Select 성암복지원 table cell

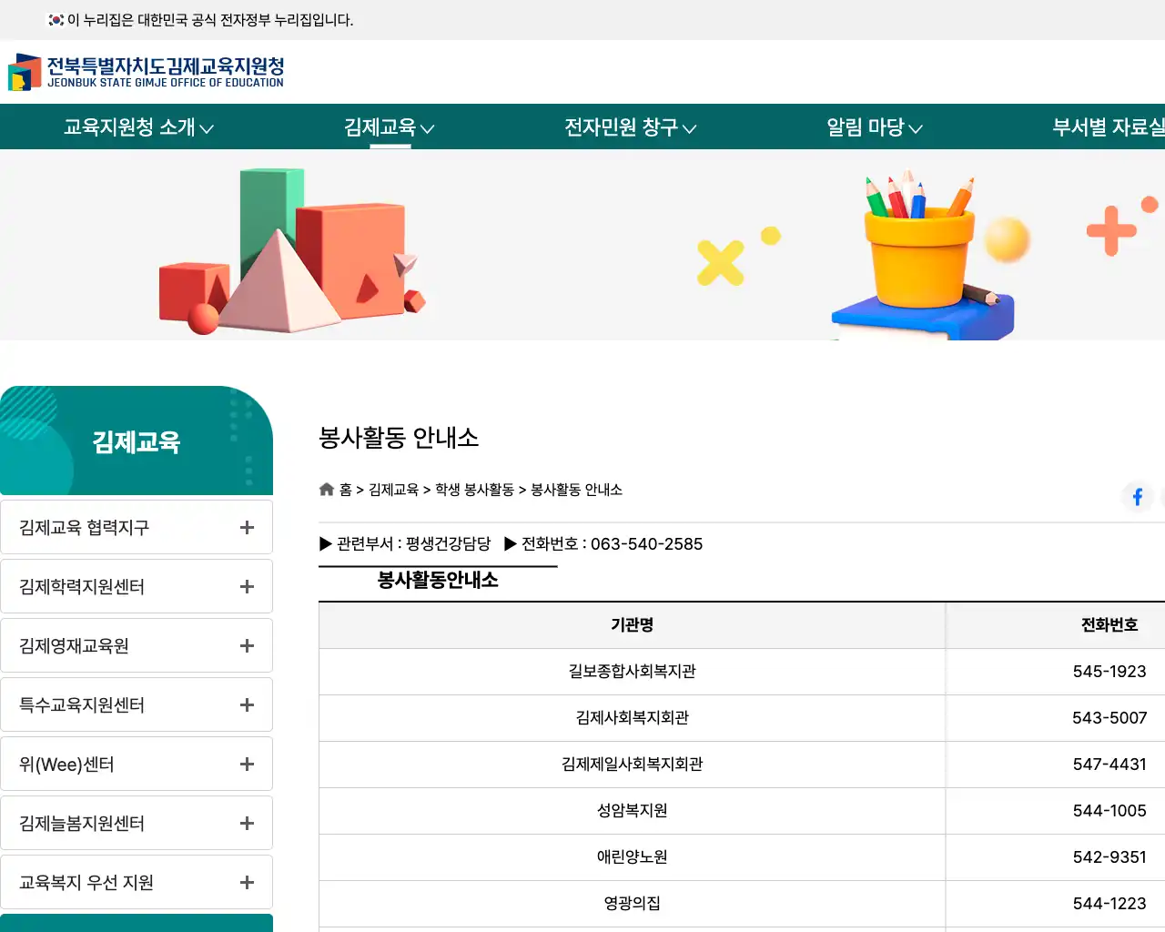pyautogui.click(x=632, y=811)
